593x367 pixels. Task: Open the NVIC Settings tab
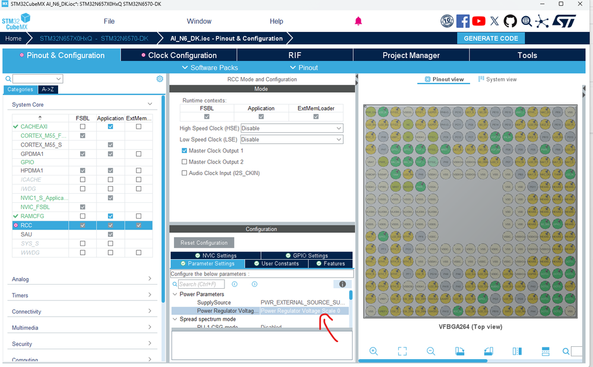point(215,256)
